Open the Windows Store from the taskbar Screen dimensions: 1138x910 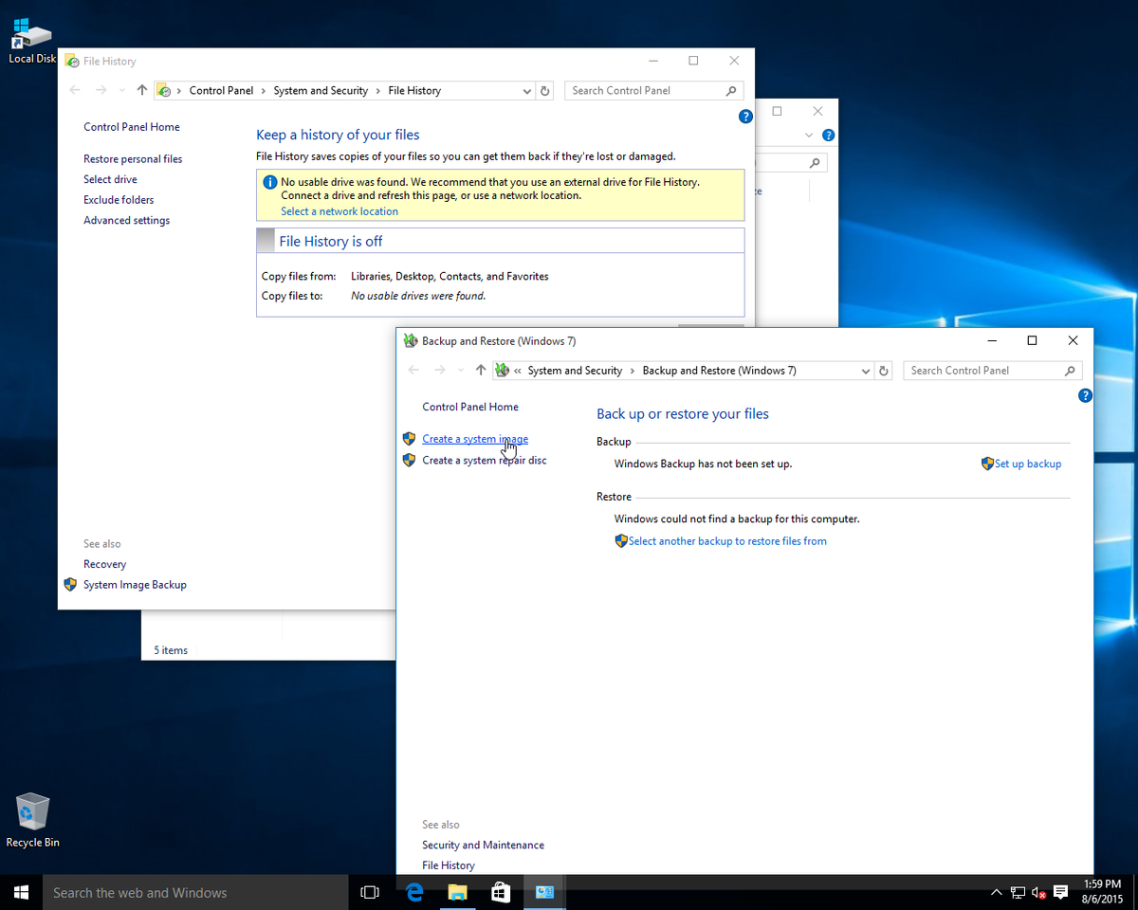[x=500, y=892]
